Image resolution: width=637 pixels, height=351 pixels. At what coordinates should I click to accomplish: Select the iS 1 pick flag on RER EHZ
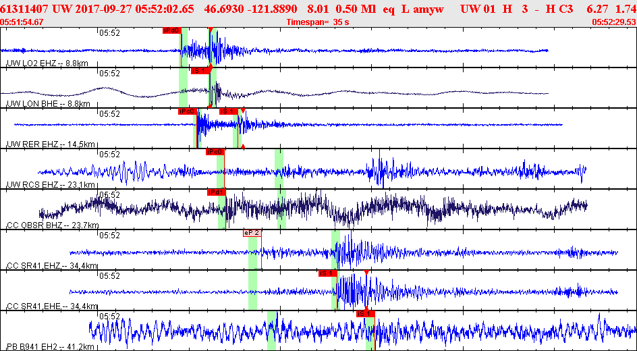pos(229,111)
